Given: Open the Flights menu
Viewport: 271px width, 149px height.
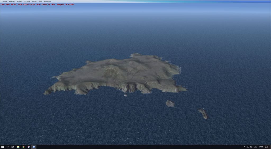Looking at the screenshot, I should 4,1.
